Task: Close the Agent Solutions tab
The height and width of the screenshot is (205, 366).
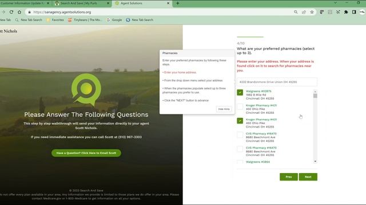Action: (x=168, y=3)
